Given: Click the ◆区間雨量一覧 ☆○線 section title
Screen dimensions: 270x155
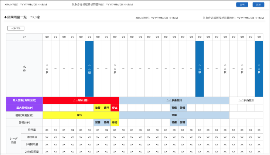Looking at the screenshot, I should click(22, 17).
